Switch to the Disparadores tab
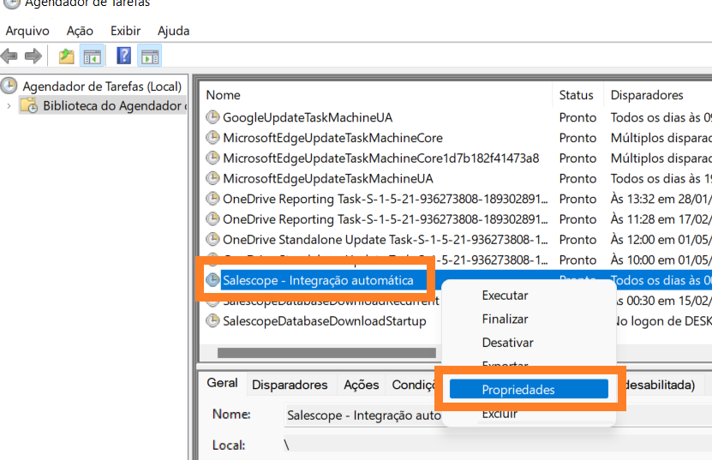Screen dimensions: 712x460 290,385
